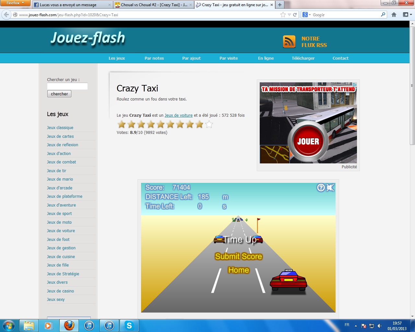The image size is (415, 332).
Task: Open the Jeux de voiture sidebar link
Action: 61,231
